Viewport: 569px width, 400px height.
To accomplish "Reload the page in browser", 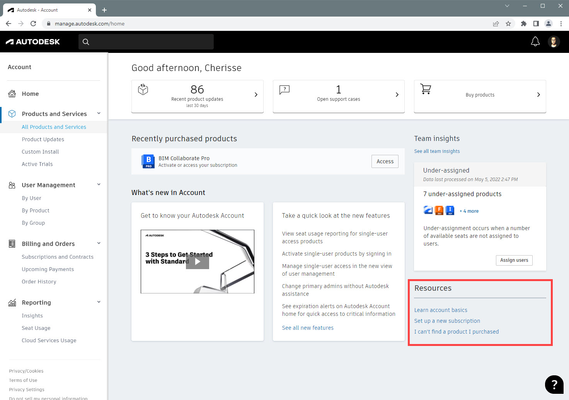I will coord(33,24).
